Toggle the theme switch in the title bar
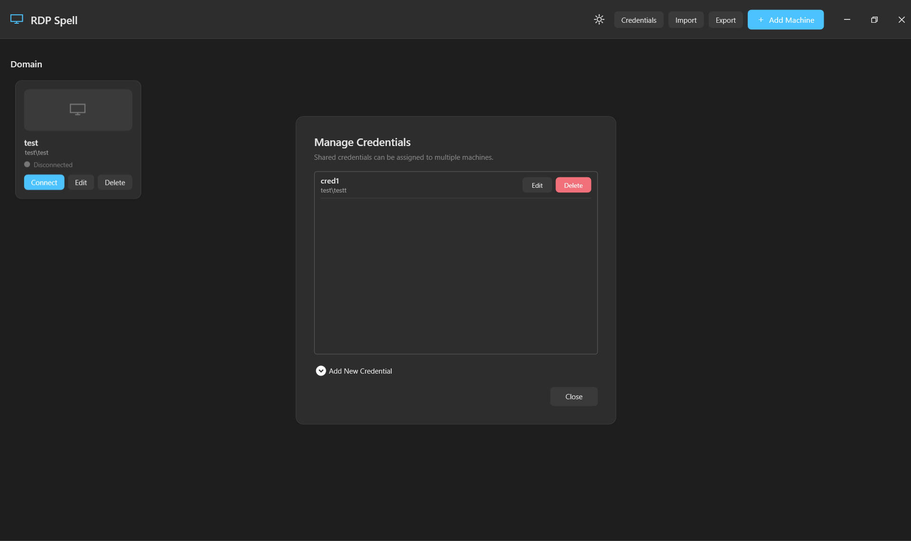This screenshot has height=541, width=911. pos(599,19)
